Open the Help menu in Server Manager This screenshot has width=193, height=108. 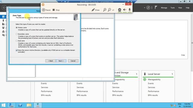click(x=188, y=8)
